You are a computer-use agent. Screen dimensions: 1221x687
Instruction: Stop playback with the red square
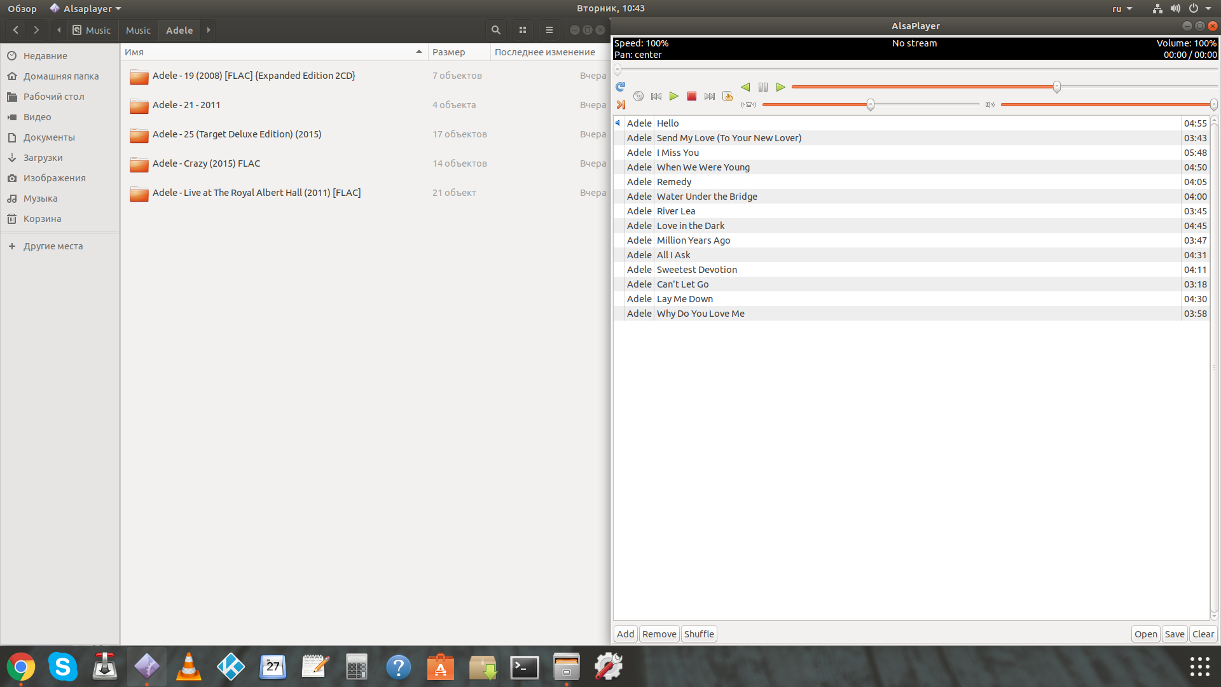click(x=692, y=96)
